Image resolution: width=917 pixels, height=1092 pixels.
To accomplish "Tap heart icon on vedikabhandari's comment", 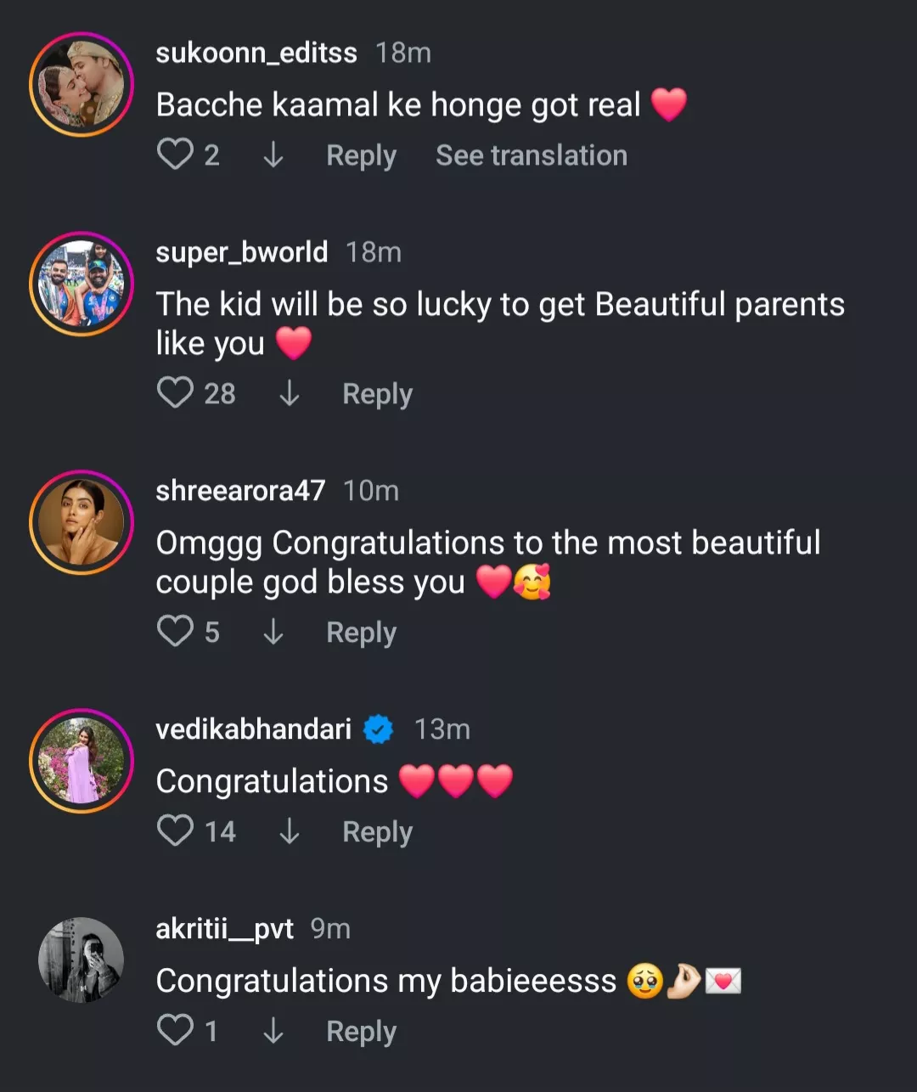I will pyautogui.click(x=175, y=830).
